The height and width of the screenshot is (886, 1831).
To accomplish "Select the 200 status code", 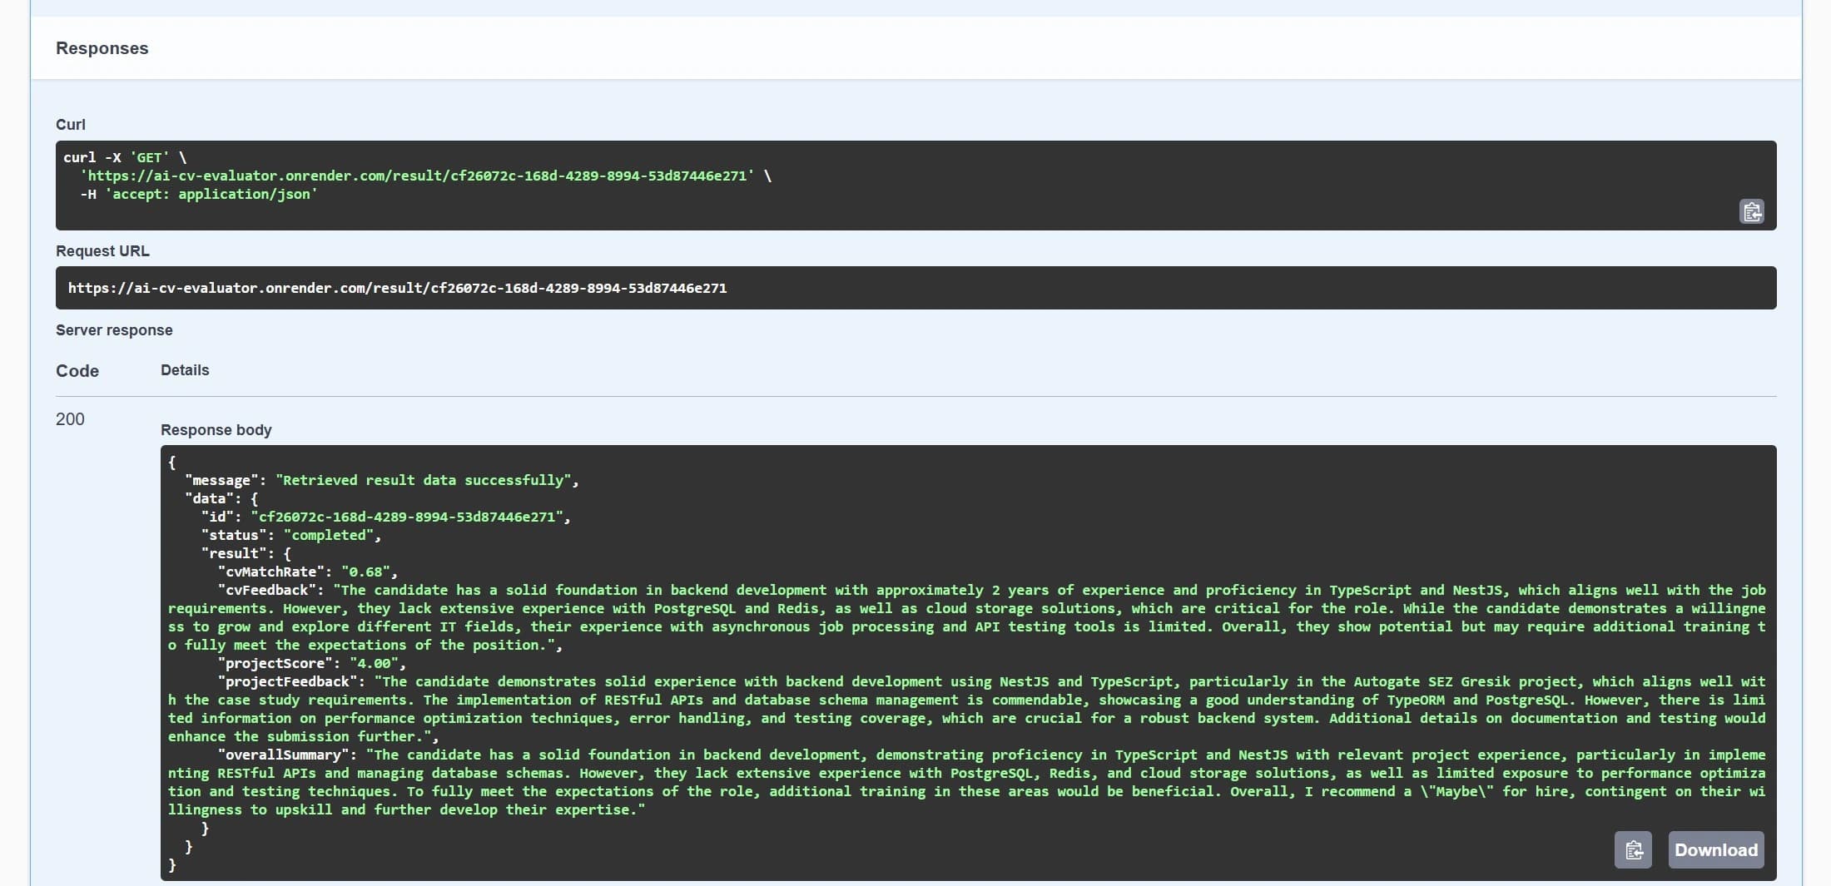I will (71, 419).
